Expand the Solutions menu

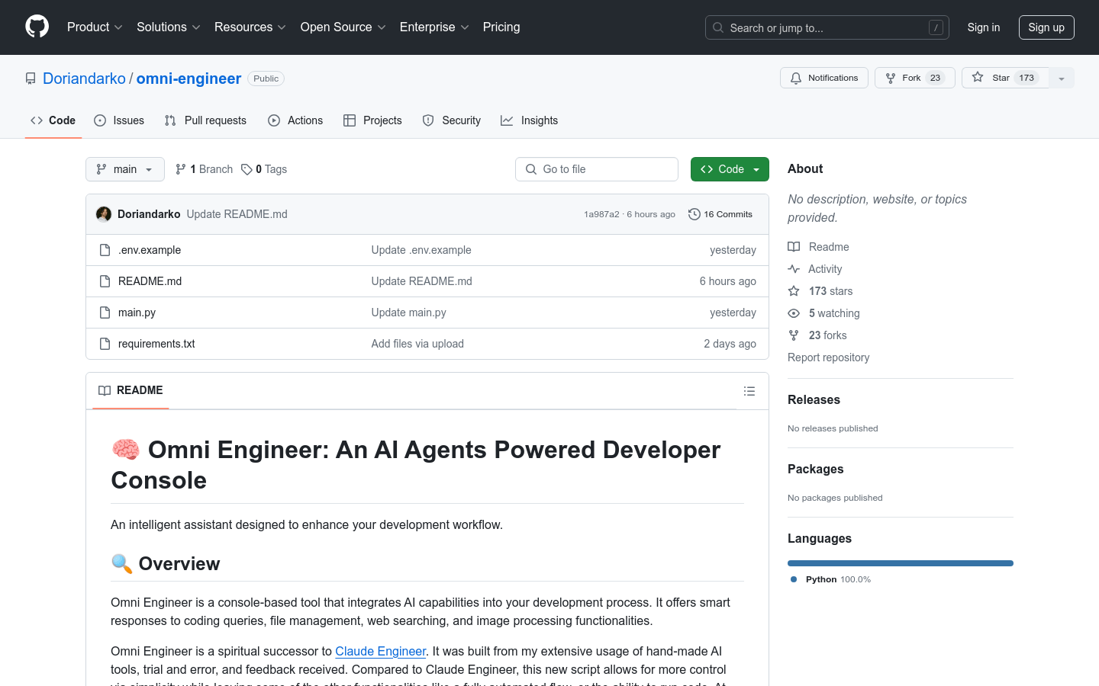tap(169, 27)
